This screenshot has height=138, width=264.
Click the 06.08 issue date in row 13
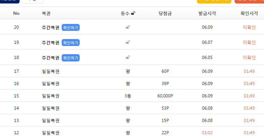[x=207, y=120]
